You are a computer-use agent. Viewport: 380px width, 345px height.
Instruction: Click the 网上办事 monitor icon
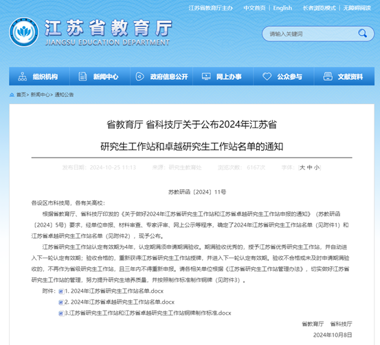click(206, 76)
